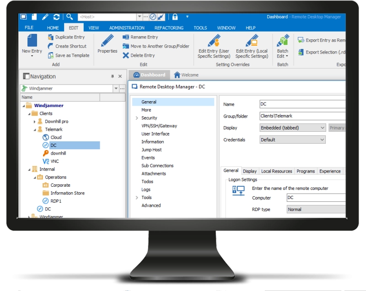Viewport: 366px width, 291px height.
Task: Close the Navigation panel
Action: (120, 76)
